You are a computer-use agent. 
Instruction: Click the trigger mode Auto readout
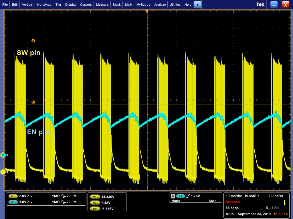point(213,201)
